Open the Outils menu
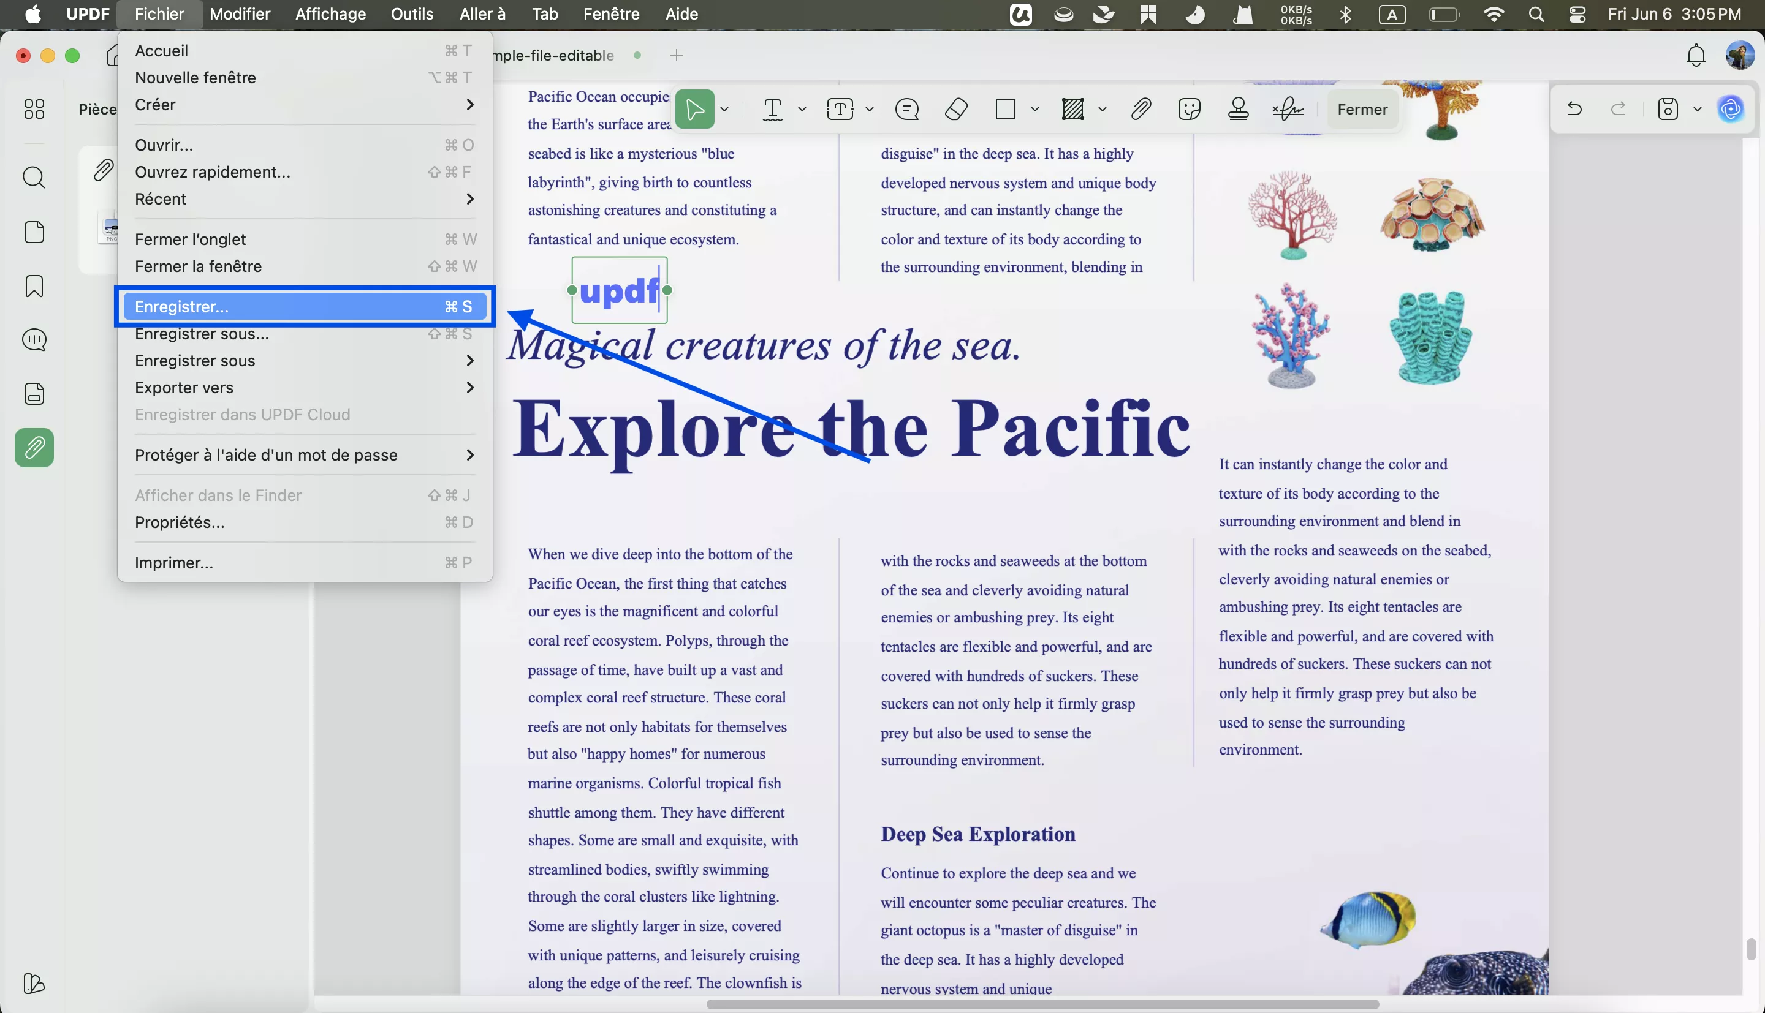 pos(412,14)
